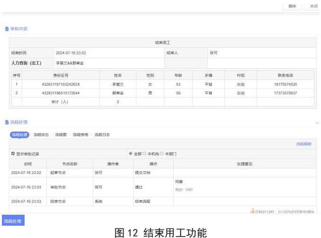Image resolution: width=321 pixels, height=238 pixels.
Task: Open the 流程跟踪 link
Action: (303, 144)
